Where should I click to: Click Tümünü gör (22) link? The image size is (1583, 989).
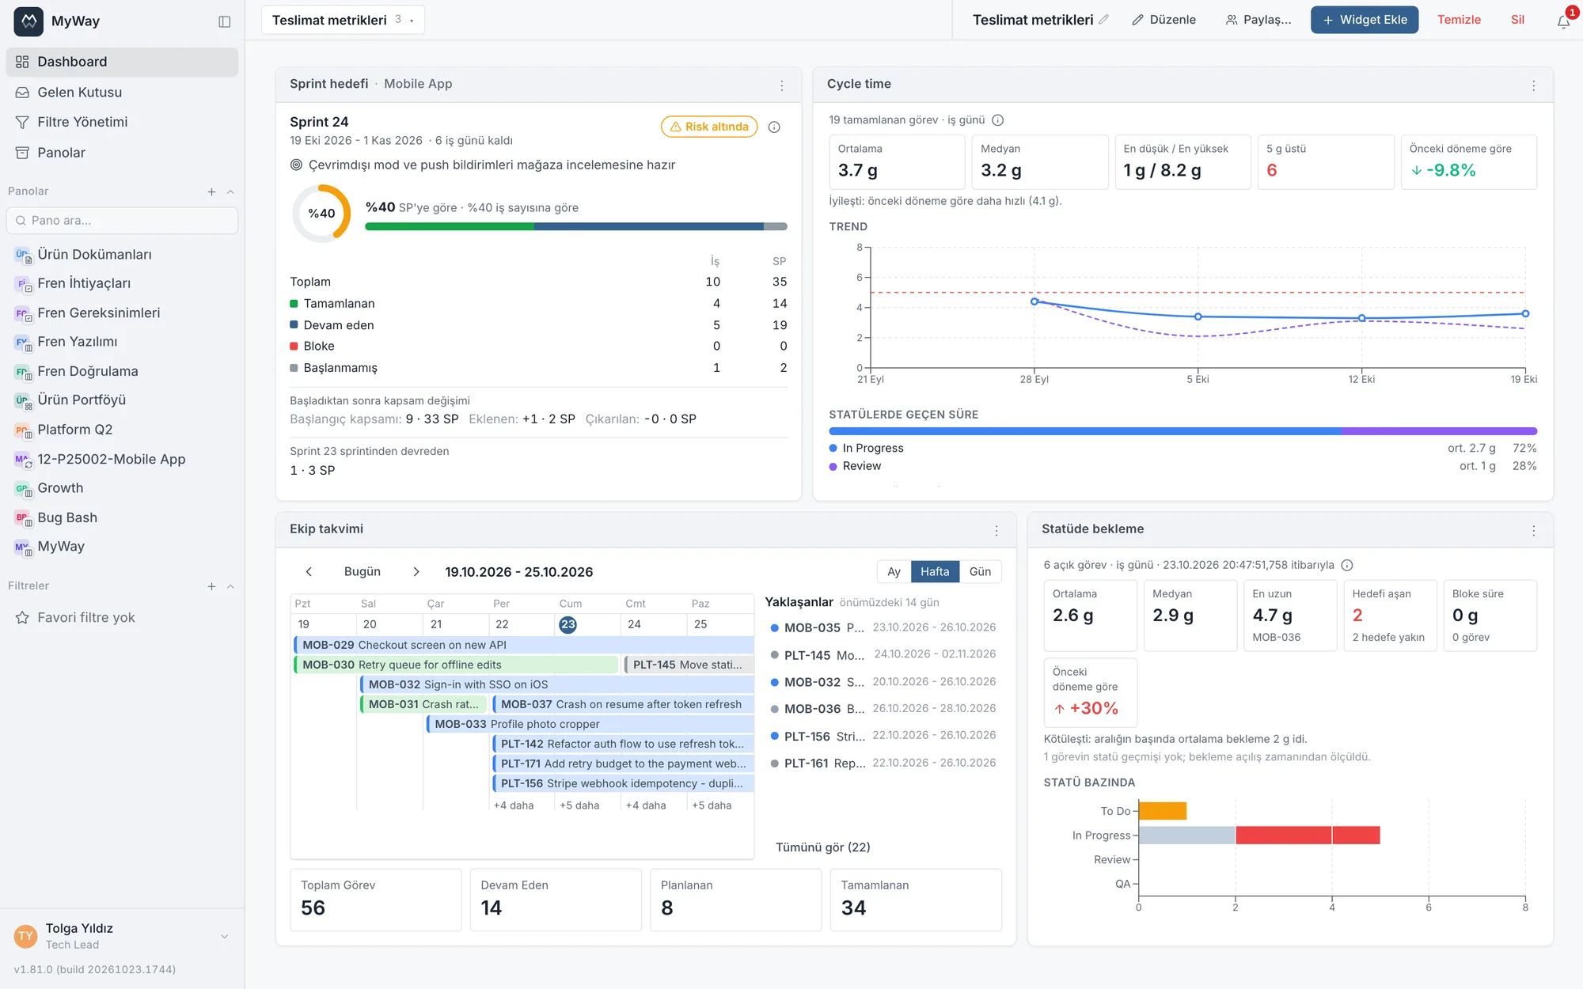tap(822, 847)
